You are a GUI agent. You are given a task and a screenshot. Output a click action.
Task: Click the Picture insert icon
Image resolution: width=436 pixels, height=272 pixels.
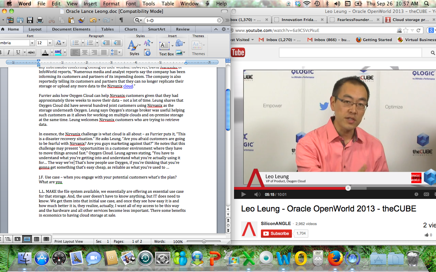pyautogui.click(x=180, y=52)
